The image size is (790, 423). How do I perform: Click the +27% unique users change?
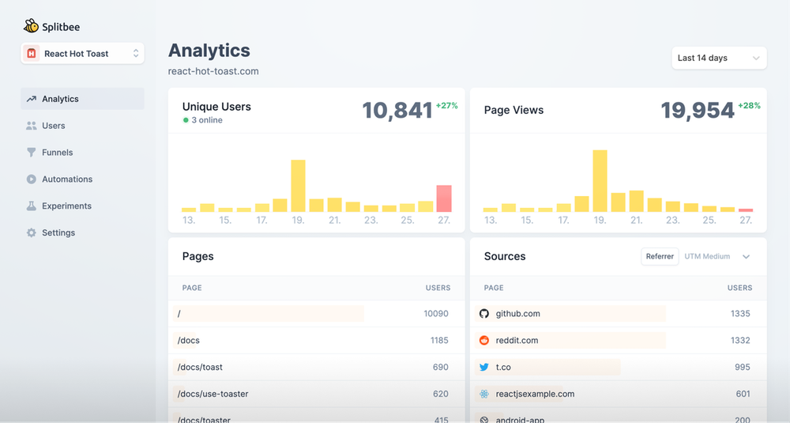coord(447,105)
